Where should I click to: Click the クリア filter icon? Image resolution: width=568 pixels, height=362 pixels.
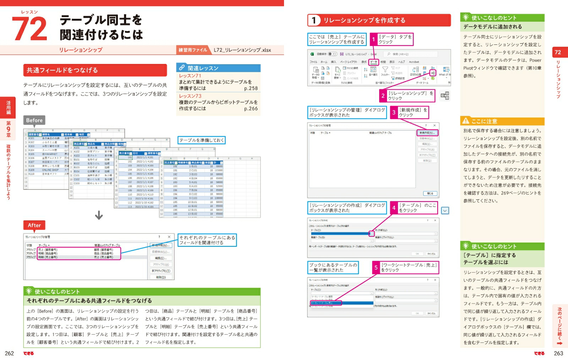395,68
